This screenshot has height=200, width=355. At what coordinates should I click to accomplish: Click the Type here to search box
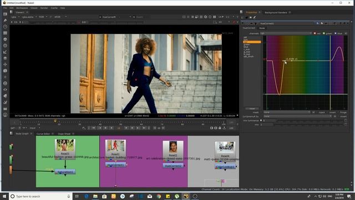coord(40,196)
